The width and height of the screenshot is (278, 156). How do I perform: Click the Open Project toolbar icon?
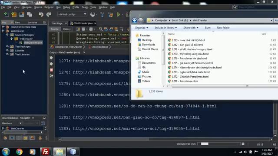(22, 14)
